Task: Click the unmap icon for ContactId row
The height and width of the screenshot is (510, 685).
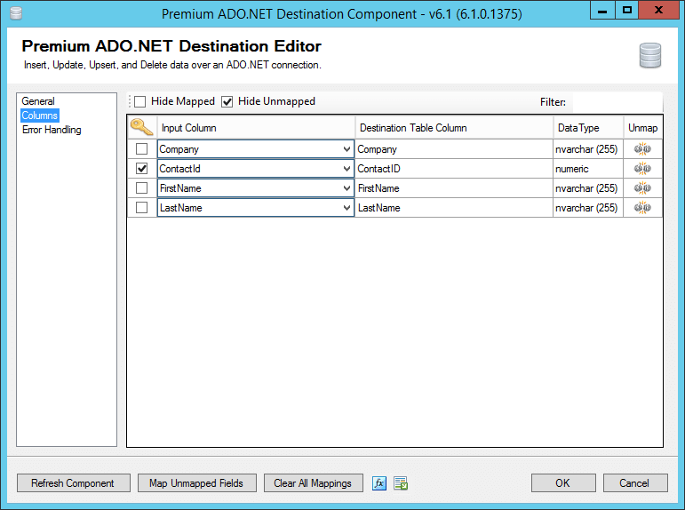Action: coord(642,169)
